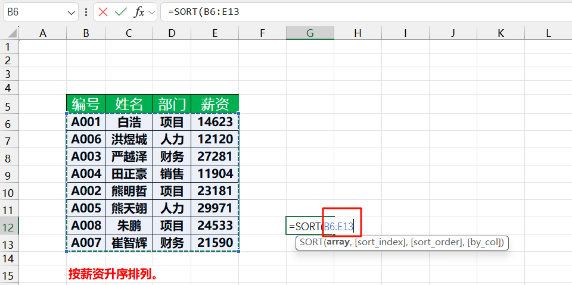Select column D header
This screenshot has height=285, width=572.
(x=172, y=33)
